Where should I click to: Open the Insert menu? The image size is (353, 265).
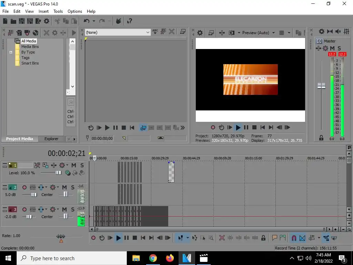tap(43, 11)
